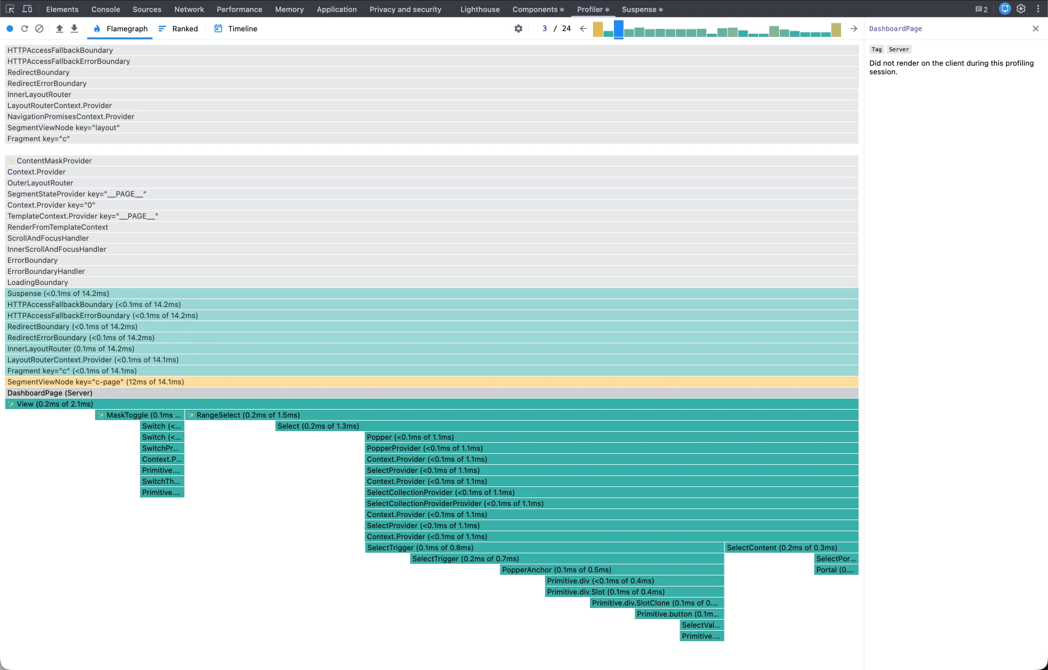1048x670 pixels.
Task: Open the DevTools more options menu
Action: [1038, 9]
